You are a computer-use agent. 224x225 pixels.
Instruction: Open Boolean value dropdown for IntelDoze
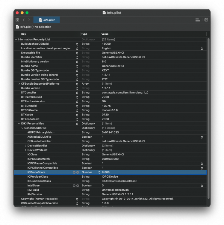coord(202,186)
